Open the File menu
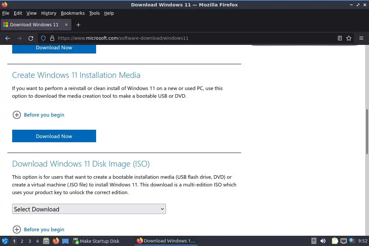The width and height of the screenshot is (369, 246). click(6, 13)
